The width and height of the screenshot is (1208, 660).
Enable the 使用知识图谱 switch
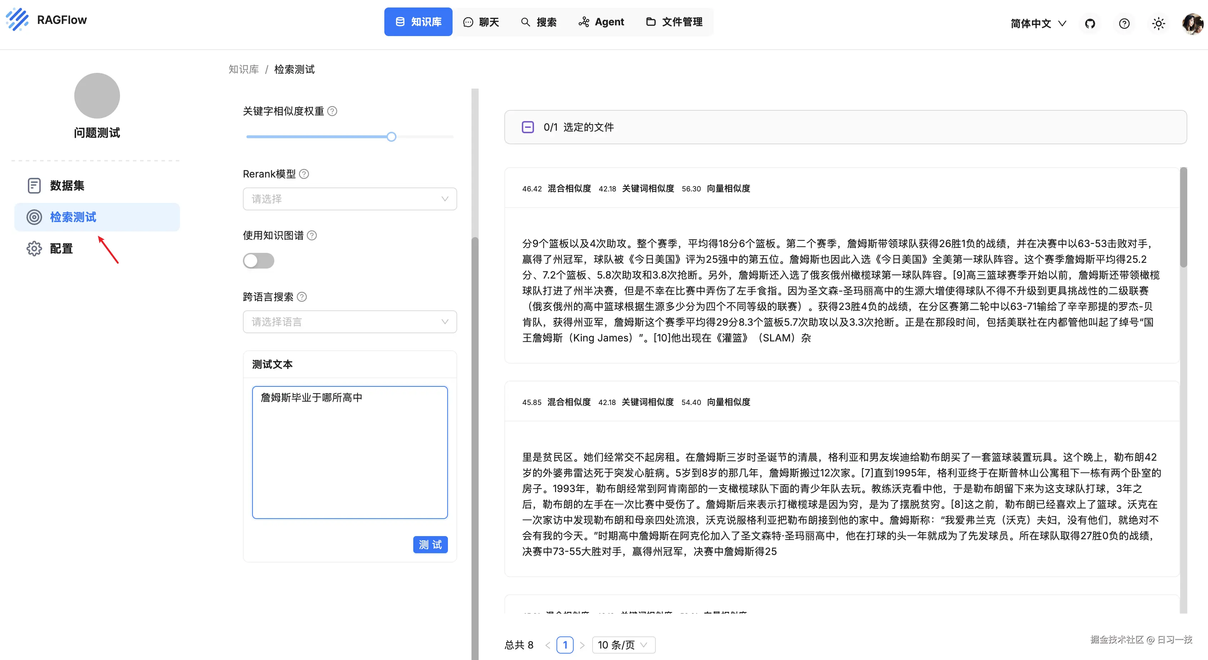coord(258,261)
